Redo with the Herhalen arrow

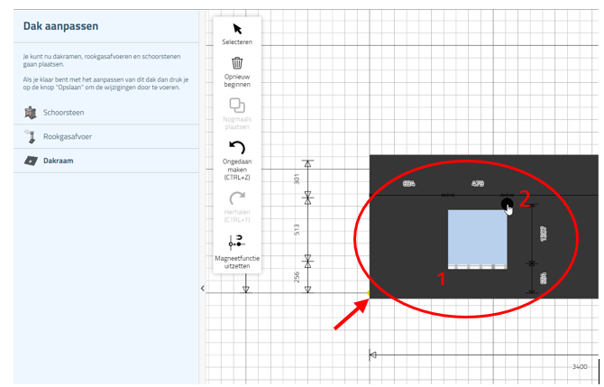[x=237, y=198]
